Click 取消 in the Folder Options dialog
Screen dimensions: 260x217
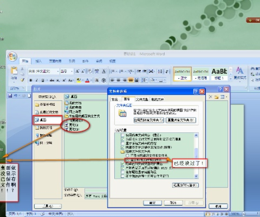[x=173, y=203]
